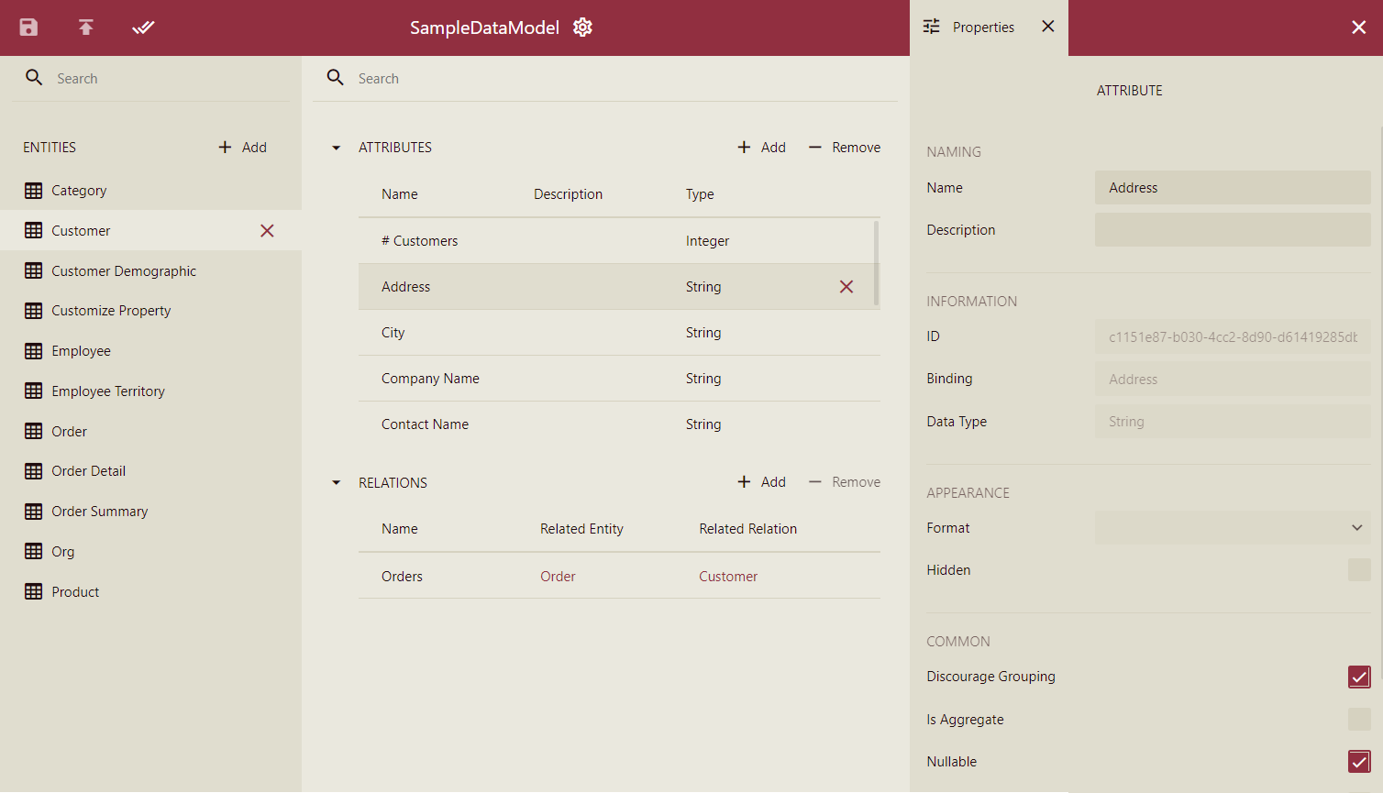Select the Properties tab
This screenshot has width=1383, height=793.
pyautogui.click(x=970, y=28)
